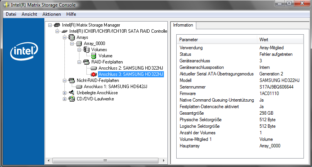Viewport: 312px width, 167px height.
Task: Click the application icon in the title bar
Action: [x=7, y=5]
